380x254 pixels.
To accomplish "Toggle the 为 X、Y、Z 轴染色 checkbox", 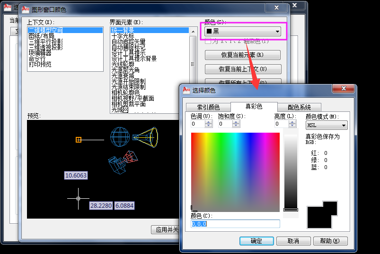I will pyautogui.click(x=208, y=41).
